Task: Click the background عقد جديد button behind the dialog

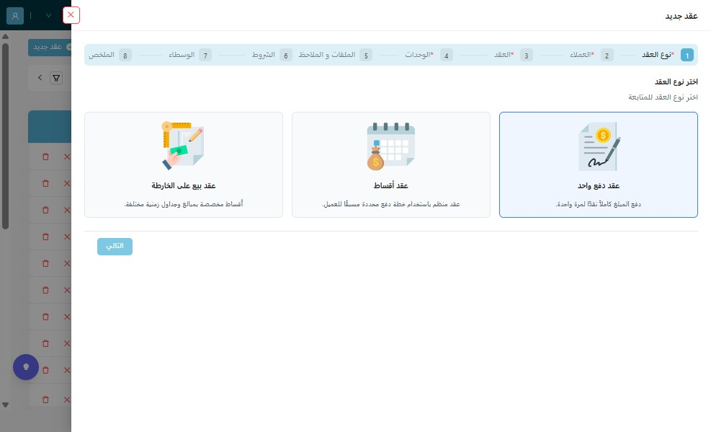Action: tap(50, 47)
